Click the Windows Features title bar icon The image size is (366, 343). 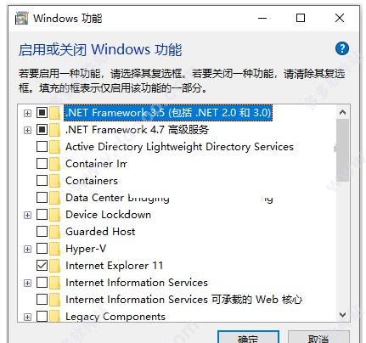point(21,18)
